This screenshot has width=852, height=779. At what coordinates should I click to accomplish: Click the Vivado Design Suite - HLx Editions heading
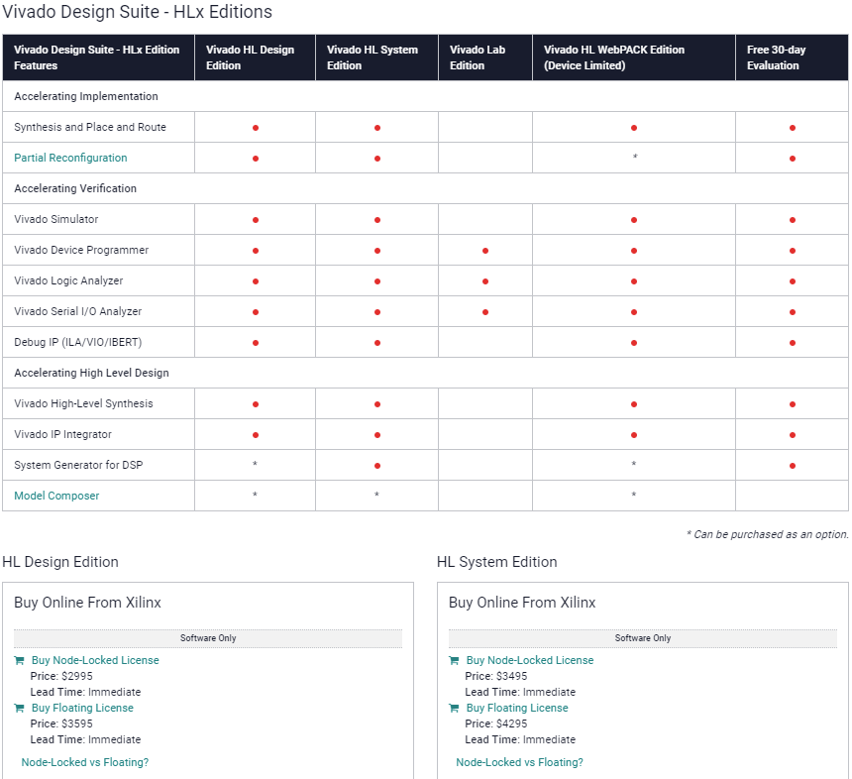[138, 12]
